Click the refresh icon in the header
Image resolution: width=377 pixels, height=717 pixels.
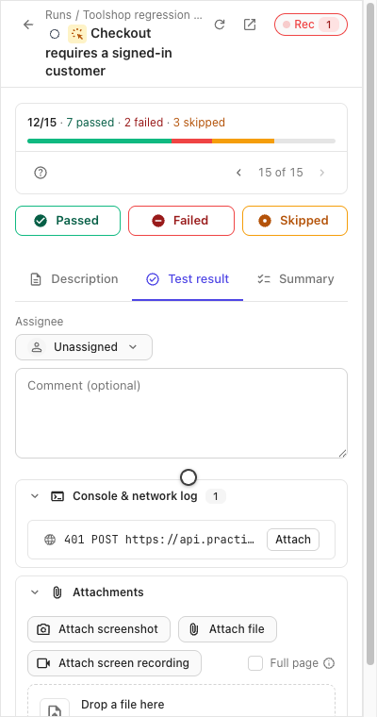[x=220, y=25]
